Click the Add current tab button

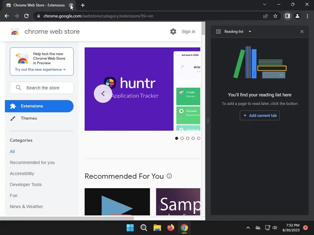(259, 115)
